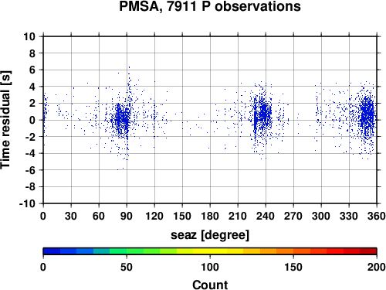Click the x-axis tick label '90'

click(127, 216)
